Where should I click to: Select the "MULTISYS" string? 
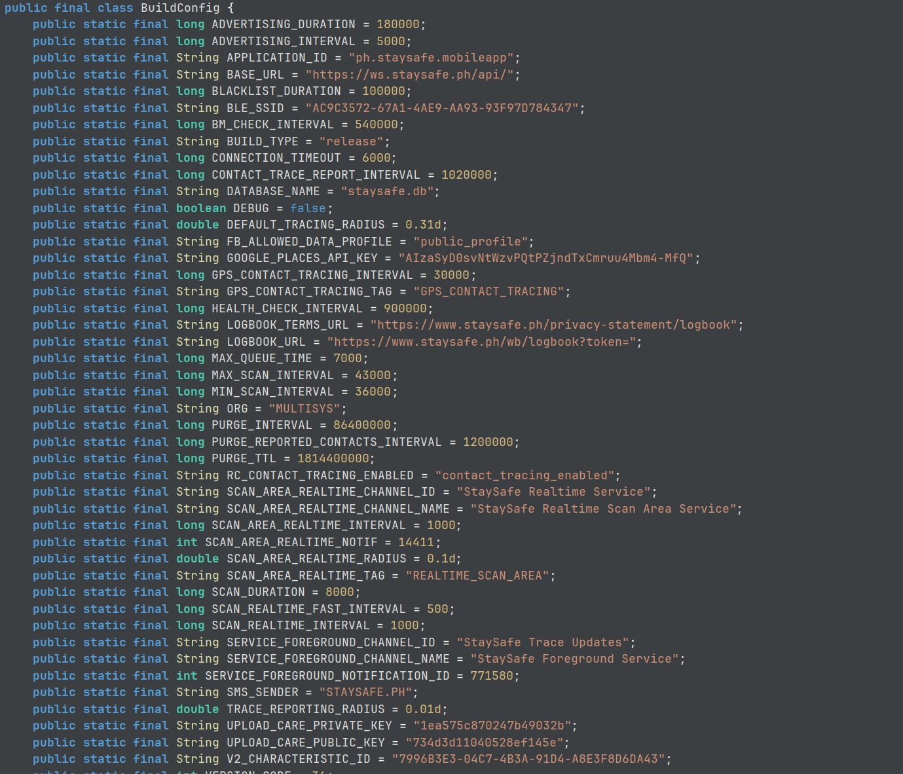305,409
